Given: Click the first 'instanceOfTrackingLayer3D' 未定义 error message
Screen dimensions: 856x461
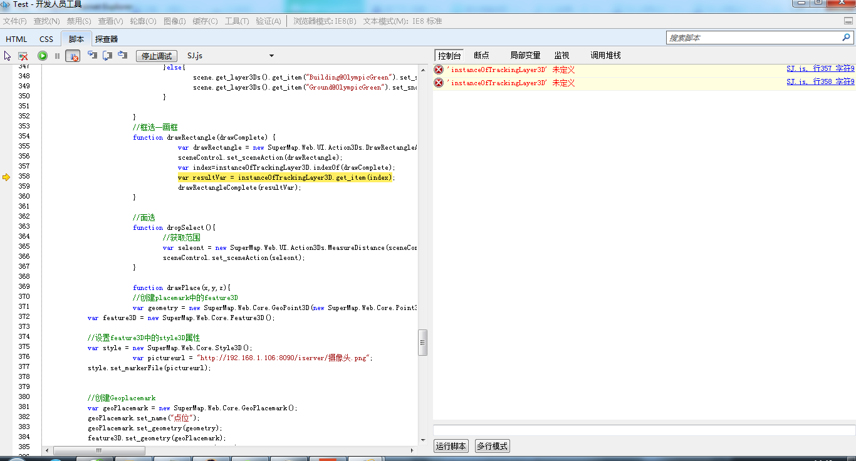Looking at the screenshot, I should pos(510,70).
